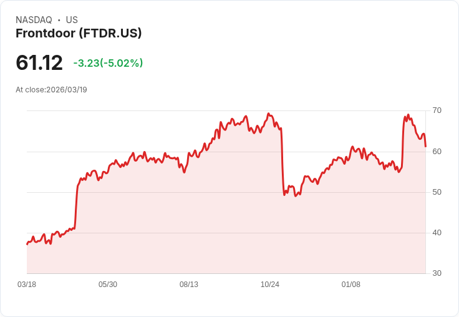The width and height of the screenshot is (459, 317).
Task: Select the 01/08 date on the x-axis
Action: pyautogui.click(x=351, y=285)
